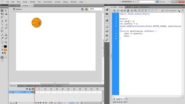The image size is (185, 104).
Task: Switch to Compiler Errors tab
Action: pos(33,86)
